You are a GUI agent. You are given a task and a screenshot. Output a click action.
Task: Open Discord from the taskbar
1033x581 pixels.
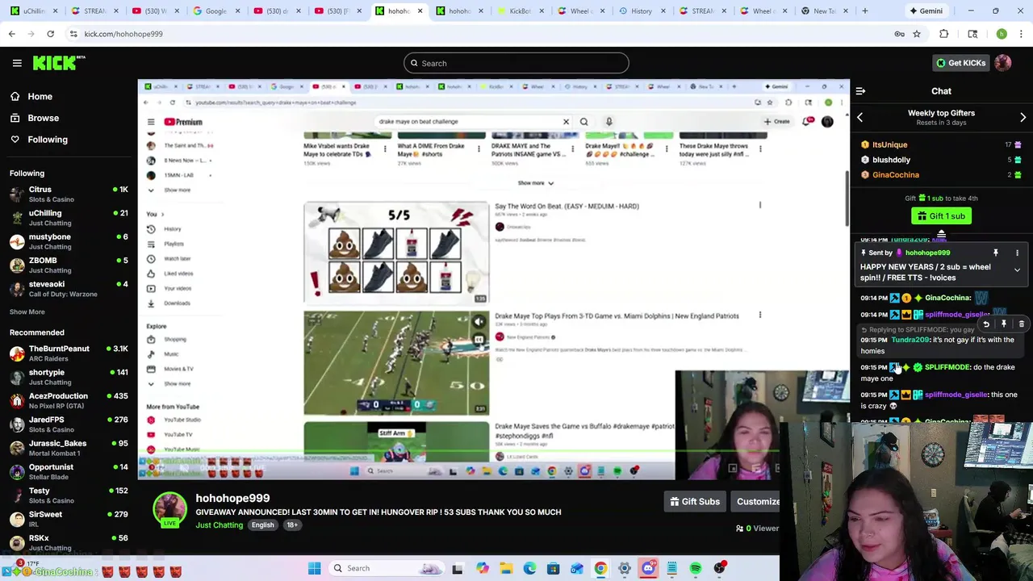point(648,568)
